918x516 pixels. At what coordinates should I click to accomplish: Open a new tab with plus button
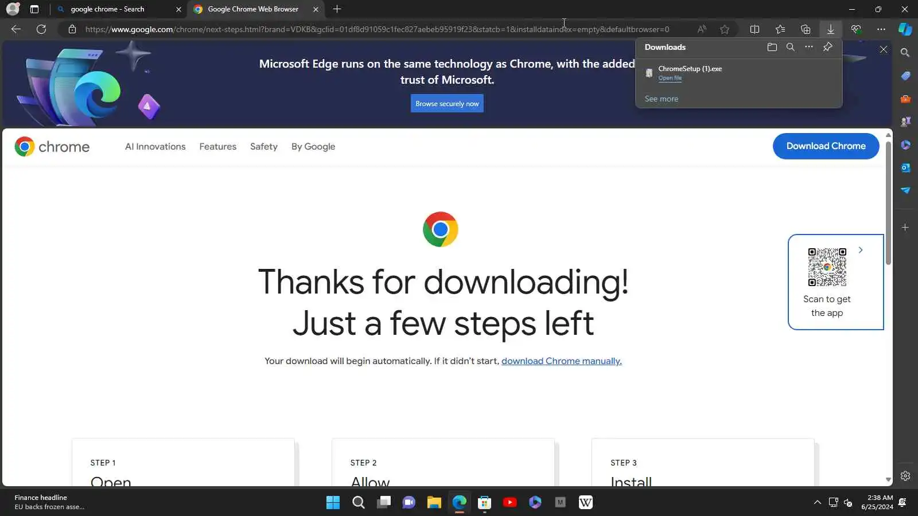pyautogui.click(x=337, y=9)
